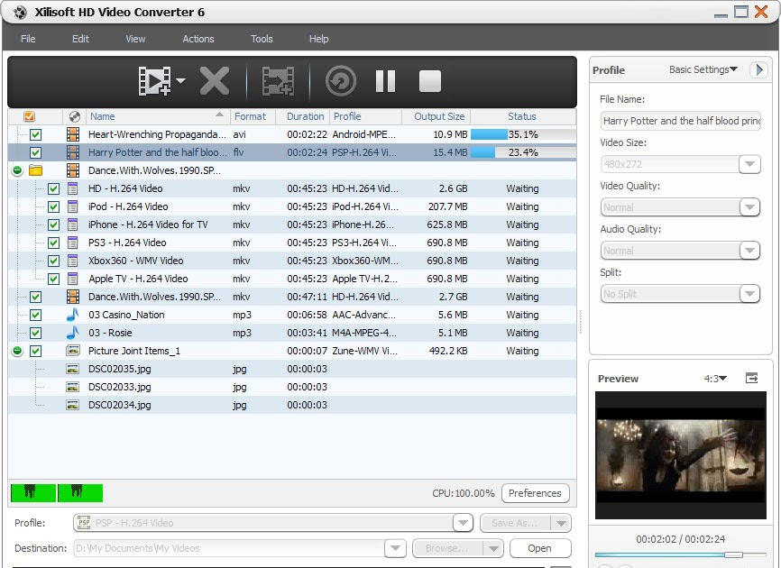
Task: Stop conversion using the Stop icon
Action: click(x=430, y=81)
